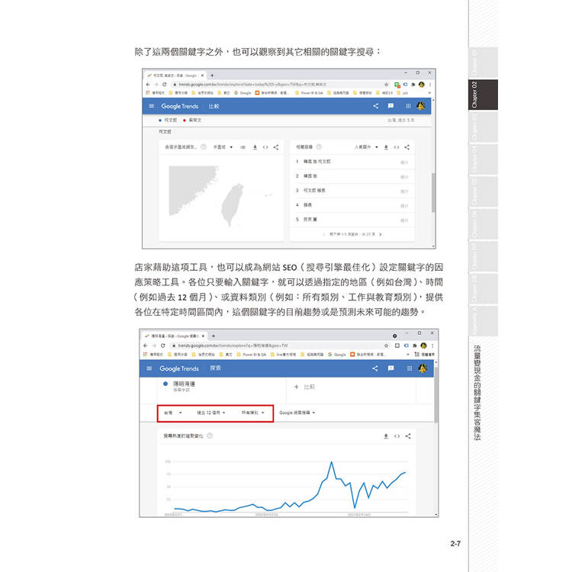Image resolution: width=572 pixels, height=572 pixels.
Task: Share the interest over time chart
Action: (x=408, y=436)
